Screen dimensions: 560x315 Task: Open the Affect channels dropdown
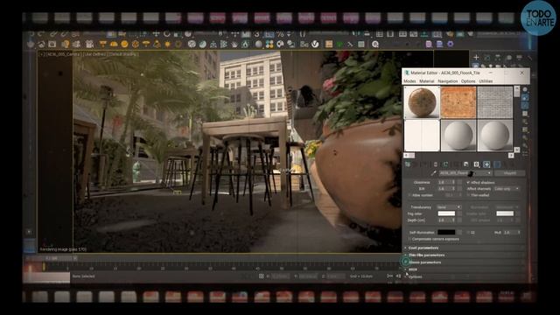coord(507,189)
